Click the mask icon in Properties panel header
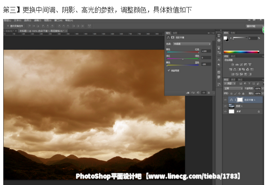The image size is (266, 185). [173, 37]
